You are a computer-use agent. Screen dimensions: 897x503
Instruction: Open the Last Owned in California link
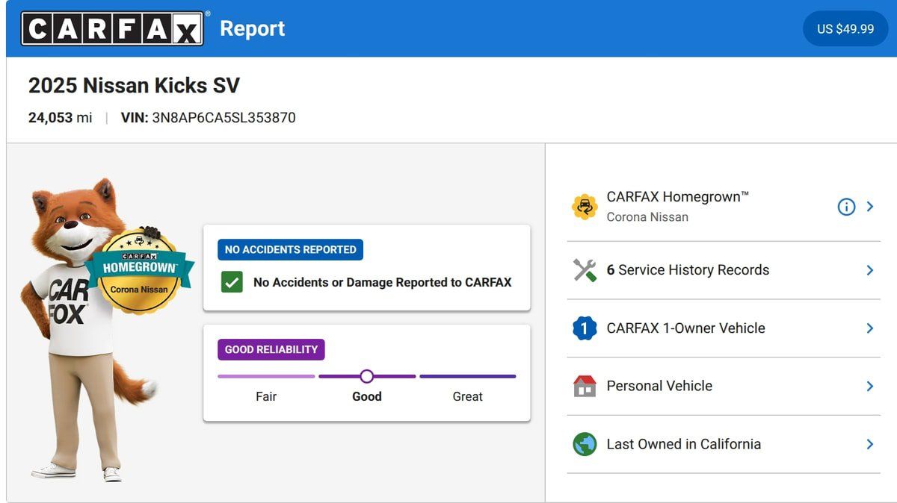point(684,444)
